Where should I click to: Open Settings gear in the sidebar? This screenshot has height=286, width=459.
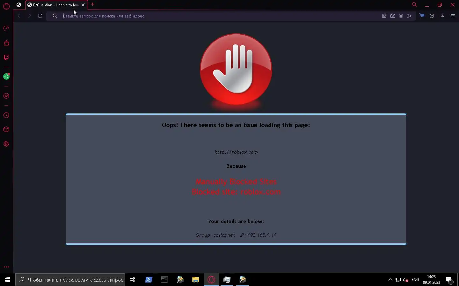(6, 144)
